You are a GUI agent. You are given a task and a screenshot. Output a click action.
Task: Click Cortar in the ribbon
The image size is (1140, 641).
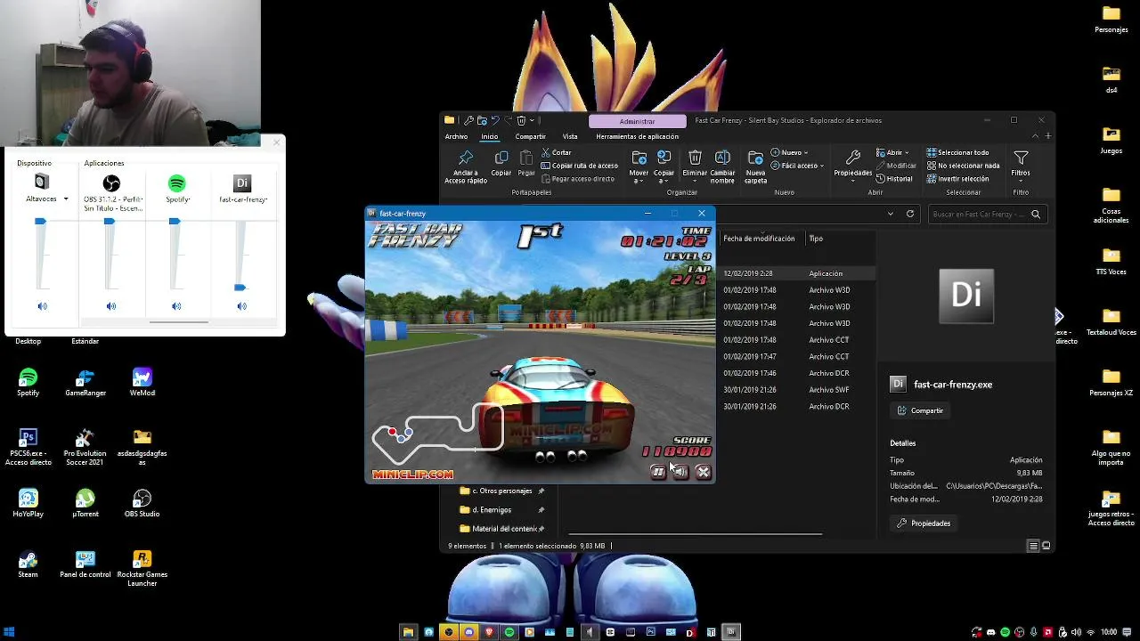pyautogui.click(x=556, y=152)
